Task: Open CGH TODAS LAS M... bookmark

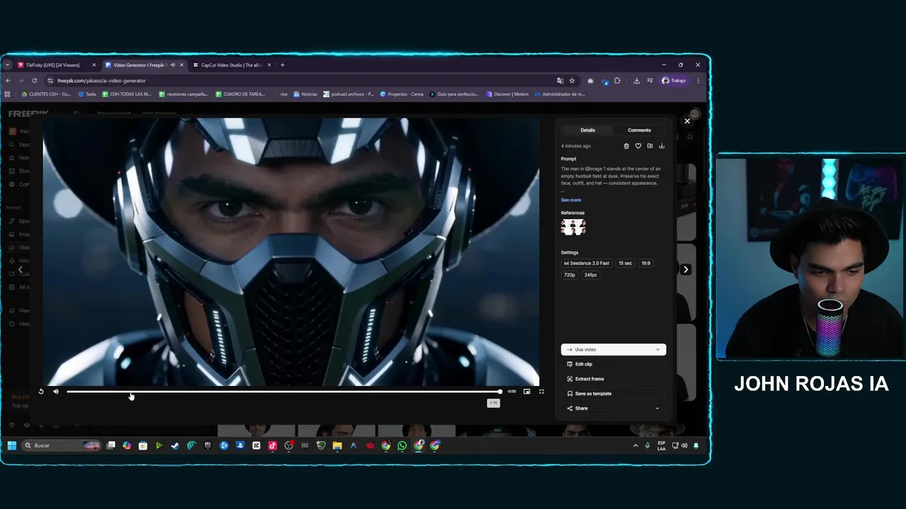Action: [x=127, y=94]
